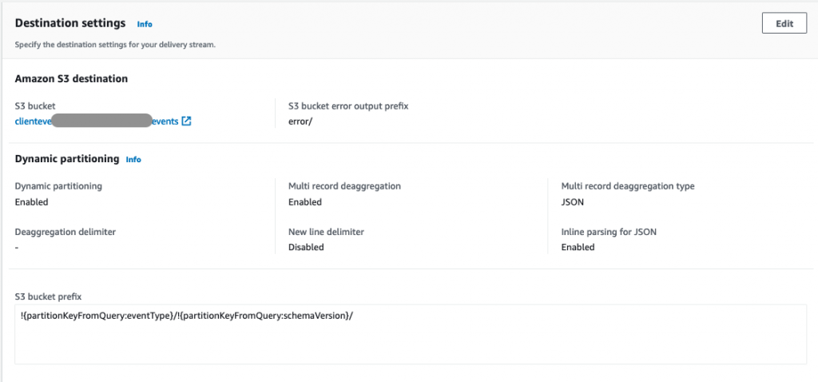Click the Inline parsing for JSON Enabled value
Viewport: 818px width, 382px height.
[x=578, y=247]
